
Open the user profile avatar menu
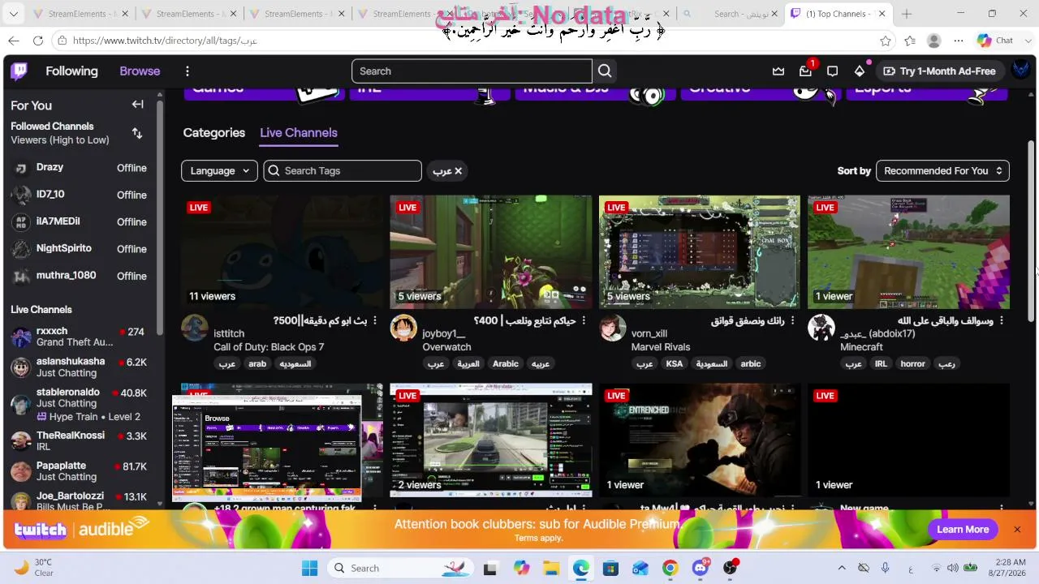(x=1021, y=71)
